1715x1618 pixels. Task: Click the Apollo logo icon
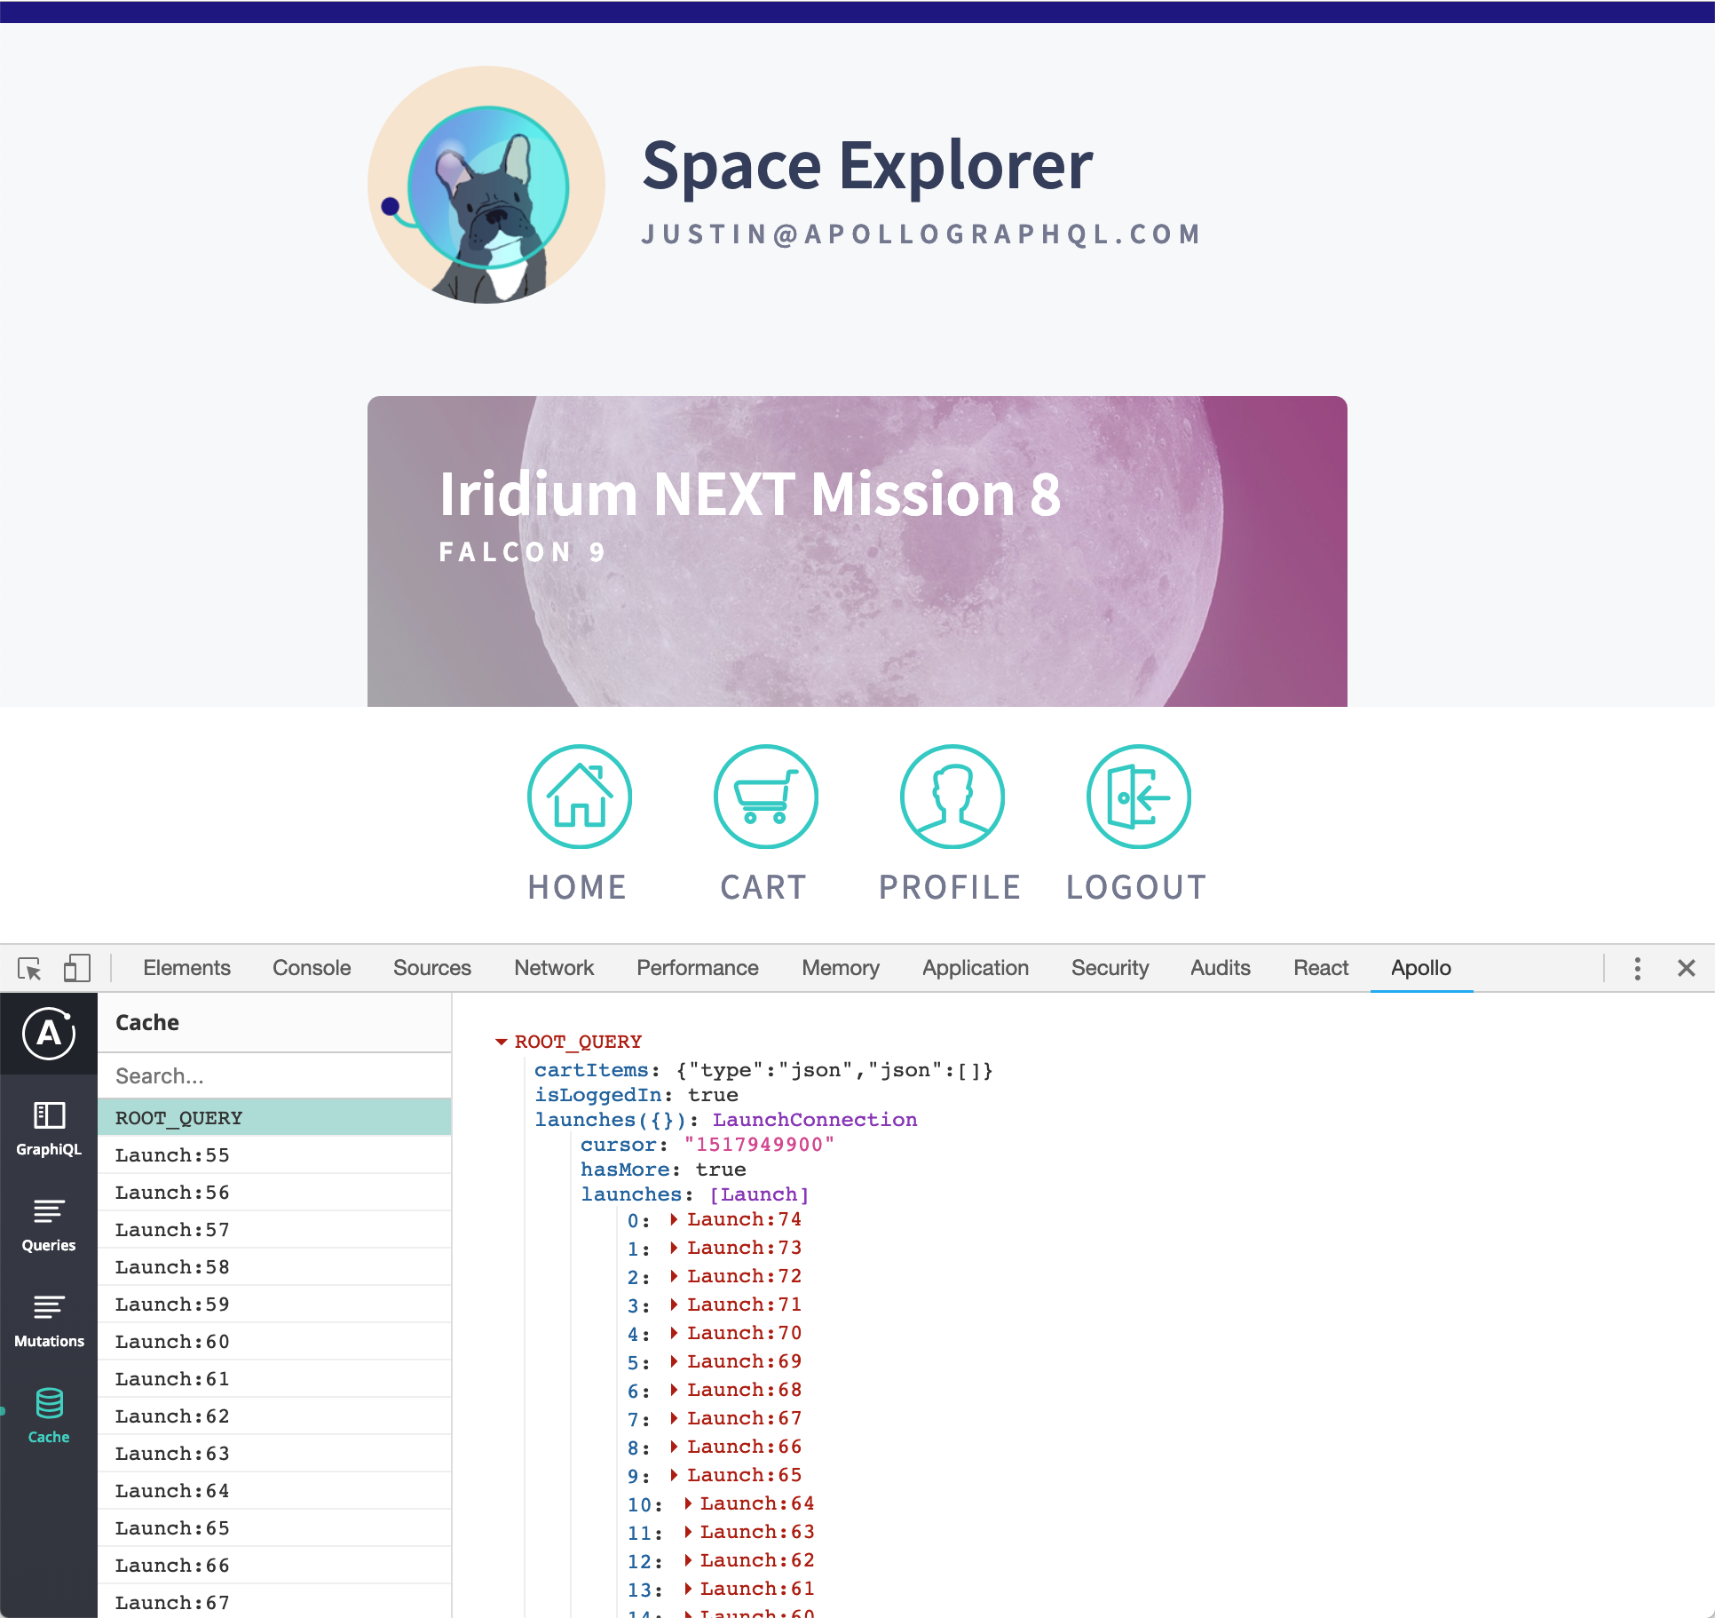tap(49, 1034)
